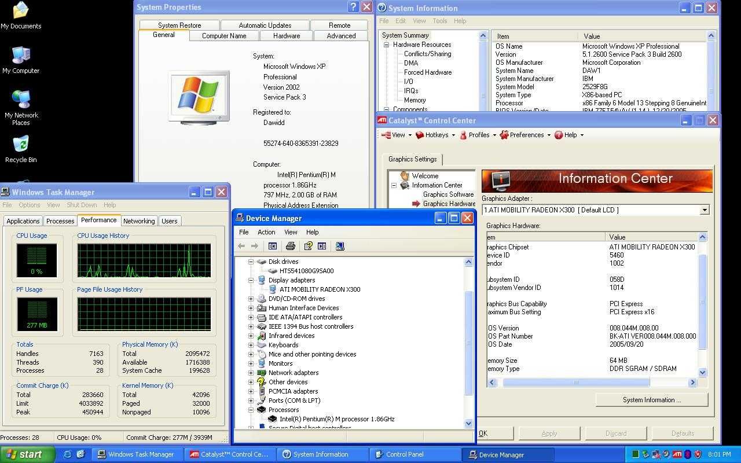The height and width of the screenshot is (463, 741).
Task: Select Graphics Software in Catalyst tree
Action: 448,194
